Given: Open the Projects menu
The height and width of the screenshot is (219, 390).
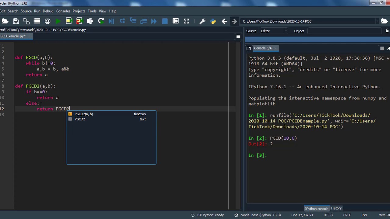Looking at the screenshot, I should [79, 11].
